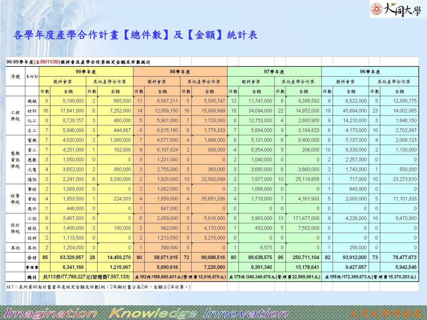Click the 合計 total 99,688,516
Screen dimensions: 427x320
pyautogui.click(x=213, y=257)
